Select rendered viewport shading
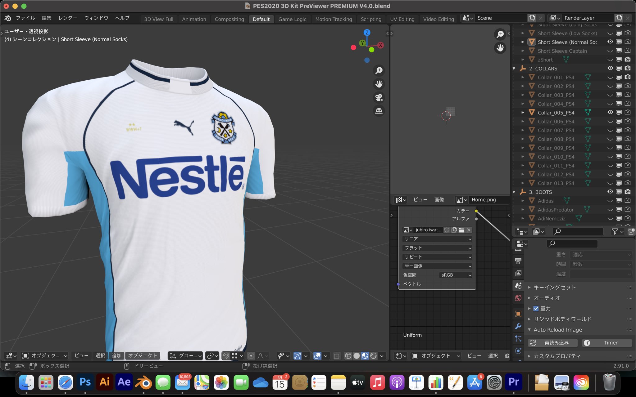 [373, 356]
